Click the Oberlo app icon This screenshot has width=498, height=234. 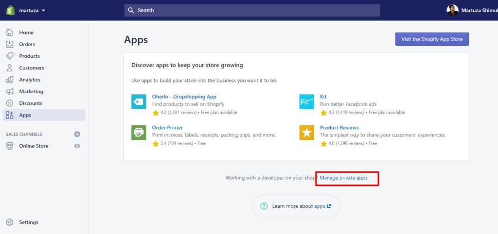(x=139, y=102)
